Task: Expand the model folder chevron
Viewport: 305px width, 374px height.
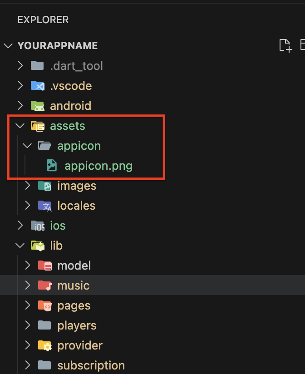Action: [27, 266]
